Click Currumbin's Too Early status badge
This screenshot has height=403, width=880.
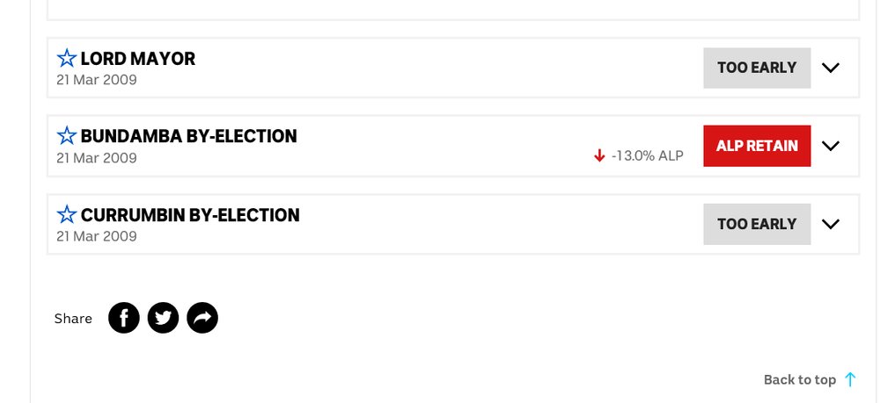click(x=757, y=224)
